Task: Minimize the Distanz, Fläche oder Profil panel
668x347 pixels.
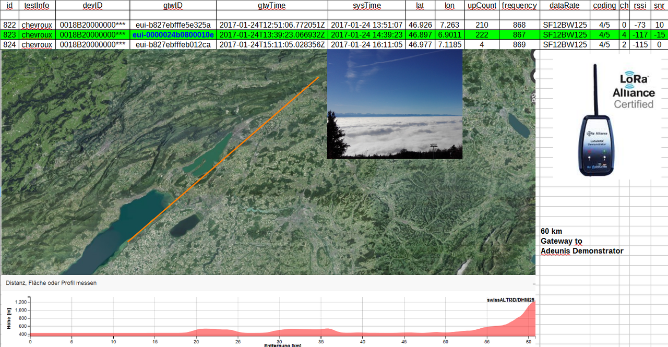Action: pos(533,283)
